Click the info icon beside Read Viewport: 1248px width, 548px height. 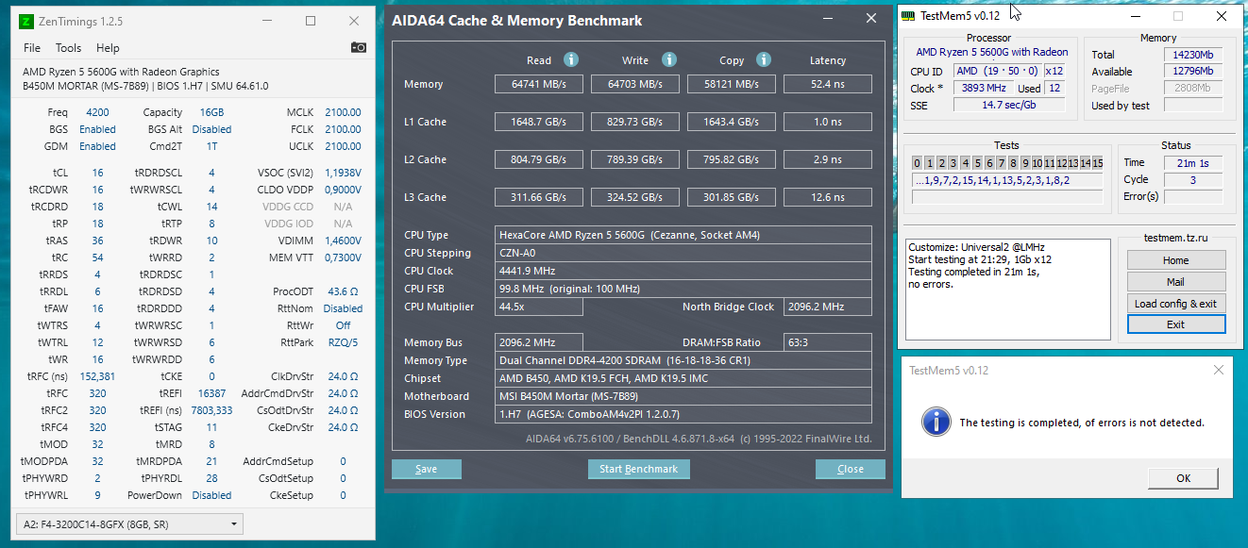pyautogui.click(x=571, y=60)
